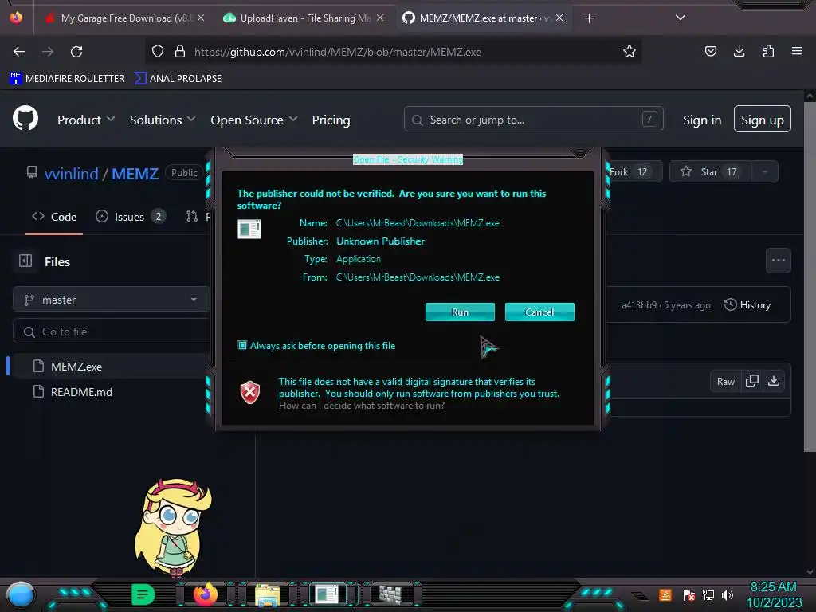
Task: Open the extensions puzzle icon
Action: coord(768,52)
